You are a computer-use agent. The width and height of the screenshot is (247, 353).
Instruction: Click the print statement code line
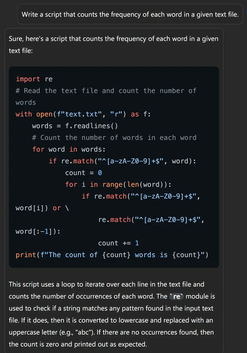point(112,255)
